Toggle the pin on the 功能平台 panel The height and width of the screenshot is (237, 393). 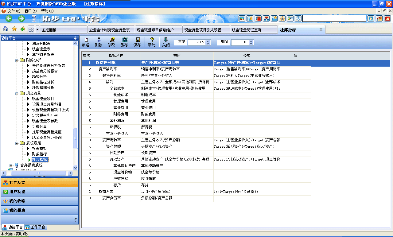click(x=75, y=38)
